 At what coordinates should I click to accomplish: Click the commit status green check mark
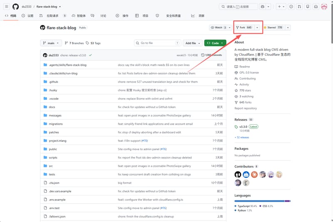click(90, 55)
